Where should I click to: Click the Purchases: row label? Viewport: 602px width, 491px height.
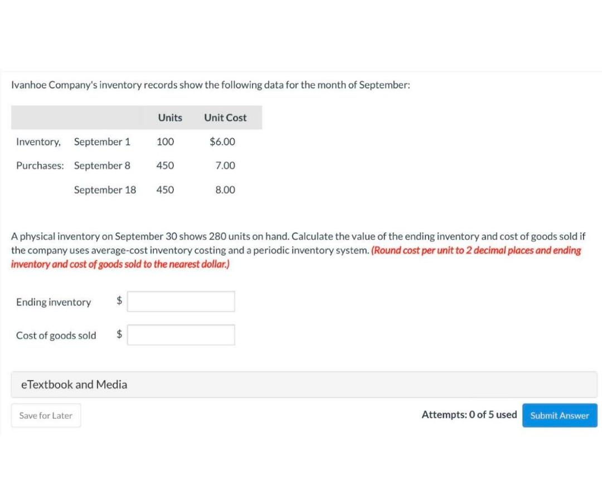[40, 166]
